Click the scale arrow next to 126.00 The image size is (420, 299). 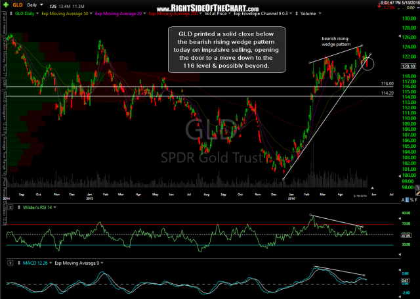pyautogui.click(x=400, y=36)
